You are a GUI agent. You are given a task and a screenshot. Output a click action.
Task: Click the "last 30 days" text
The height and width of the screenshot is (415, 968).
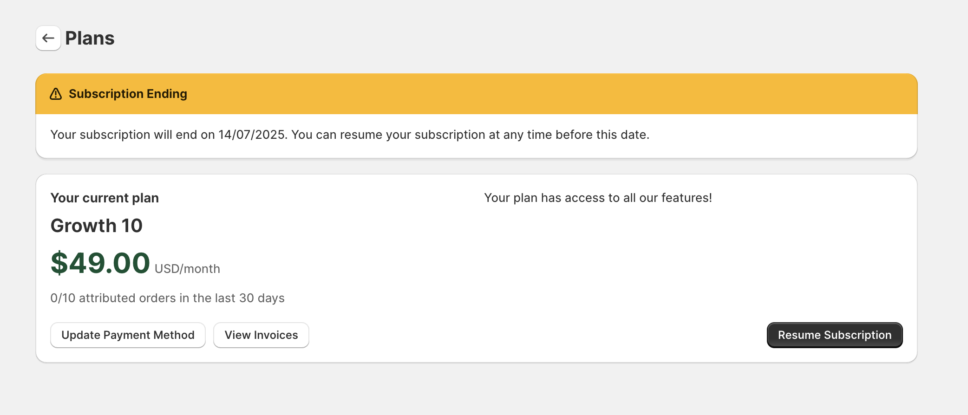249,298
